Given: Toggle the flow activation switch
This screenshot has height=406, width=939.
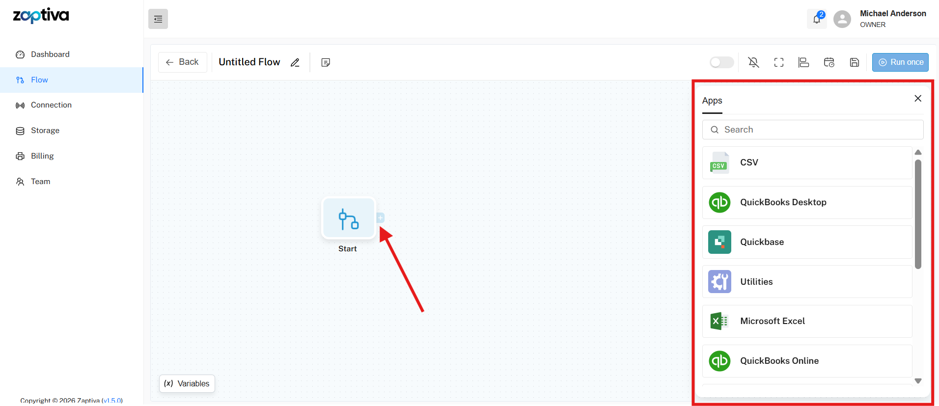Looking at the screenshot, I should pyautogui.click(x=721, y=62).
